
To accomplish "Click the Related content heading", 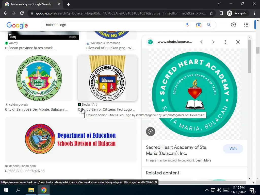I will pyautogui.click(x=162, y=173).
